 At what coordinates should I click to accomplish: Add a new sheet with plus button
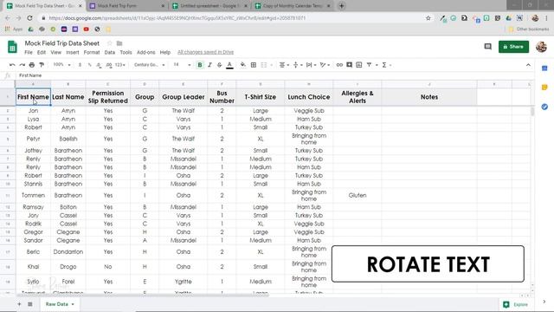pos(19,304)
